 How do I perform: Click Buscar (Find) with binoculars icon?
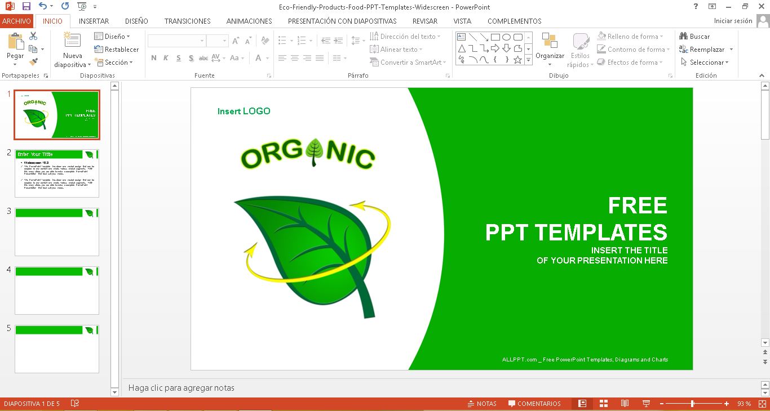pyautogui.click(x=694, y=37)
